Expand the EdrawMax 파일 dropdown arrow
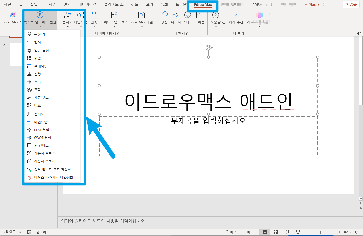Viewport: 363px width, 236px height. tap(142, 27)
